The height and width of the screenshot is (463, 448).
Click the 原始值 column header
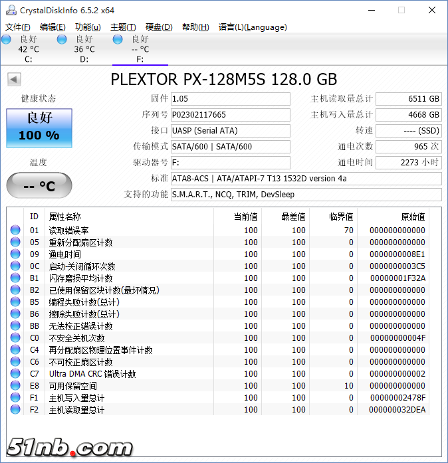(413, 217)
